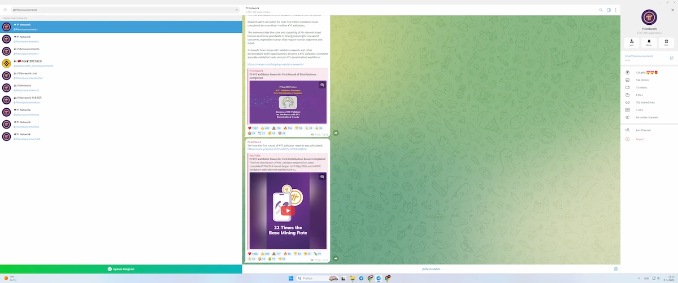Click the Pi Network chat header title

point(251,8)
